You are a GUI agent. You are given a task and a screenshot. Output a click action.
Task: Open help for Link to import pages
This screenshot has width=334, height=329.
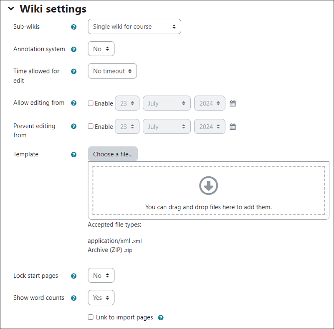[x=161, y=317]
